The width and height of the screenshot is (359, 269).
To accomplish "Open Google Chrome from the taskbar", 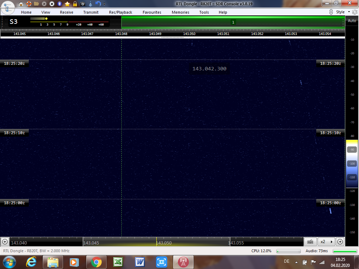I will pos(96,262).
